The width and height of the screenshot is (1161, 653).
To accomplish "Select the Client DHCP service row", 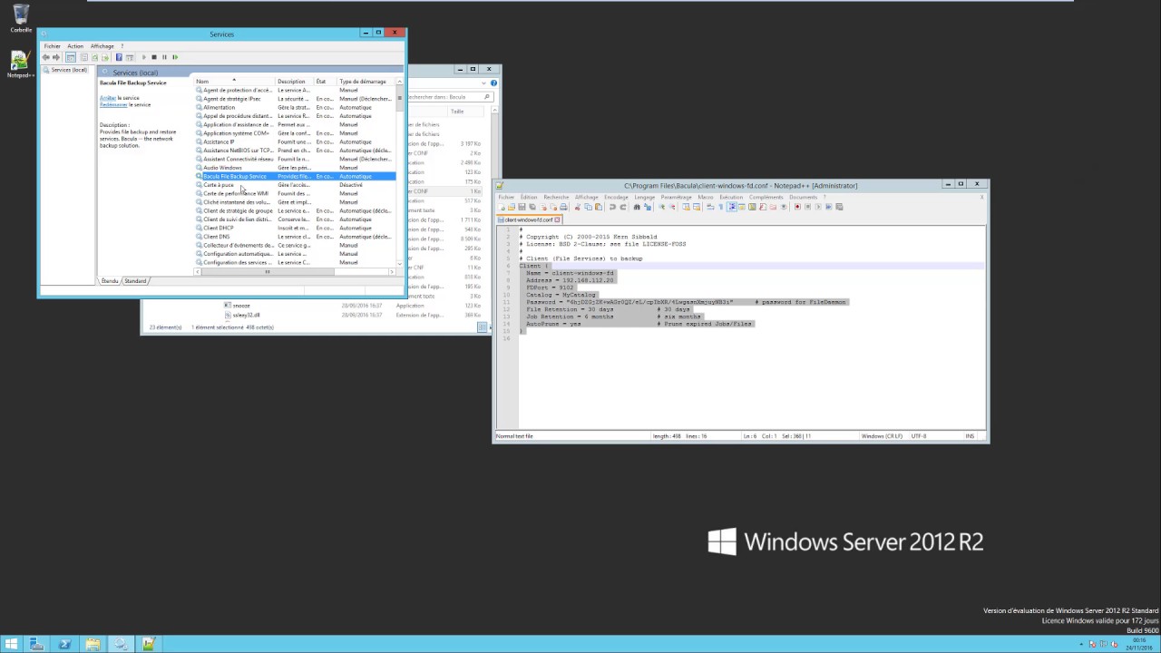I will coord(296,228).
